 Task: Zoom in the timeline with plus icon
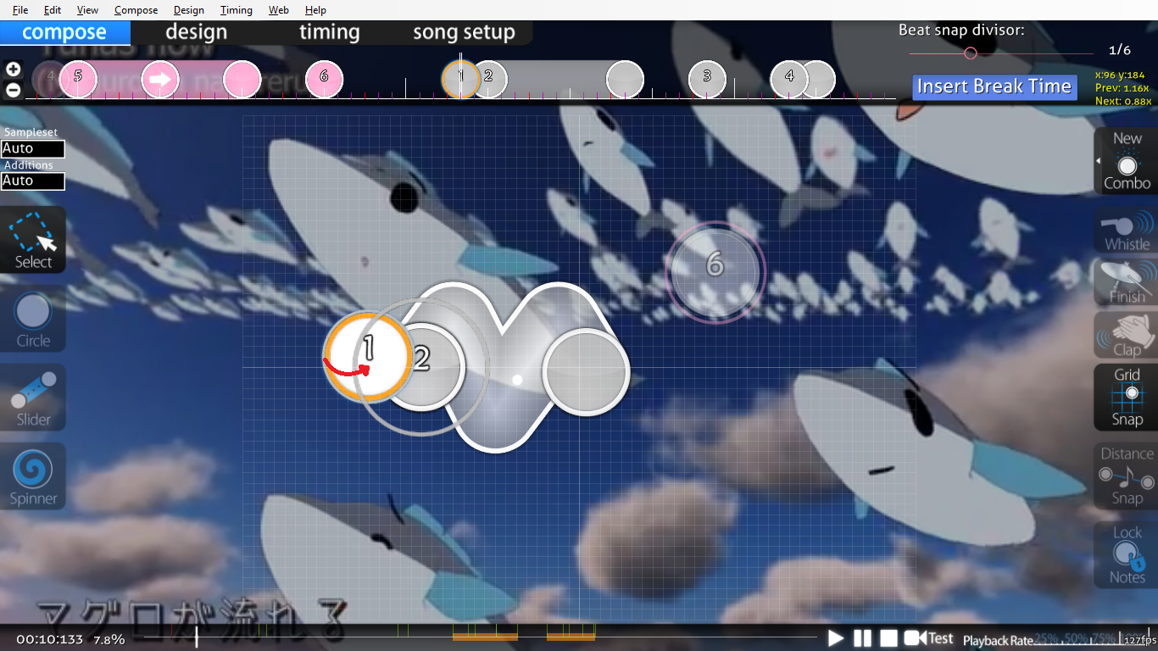click(13, 70)
